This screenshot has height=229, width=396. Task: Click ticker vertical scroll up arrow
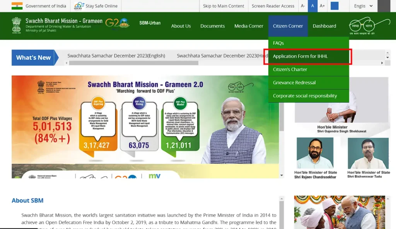387,53
